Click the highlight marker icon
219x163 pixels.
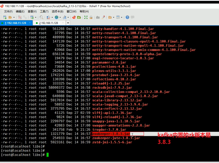[103, 17]
